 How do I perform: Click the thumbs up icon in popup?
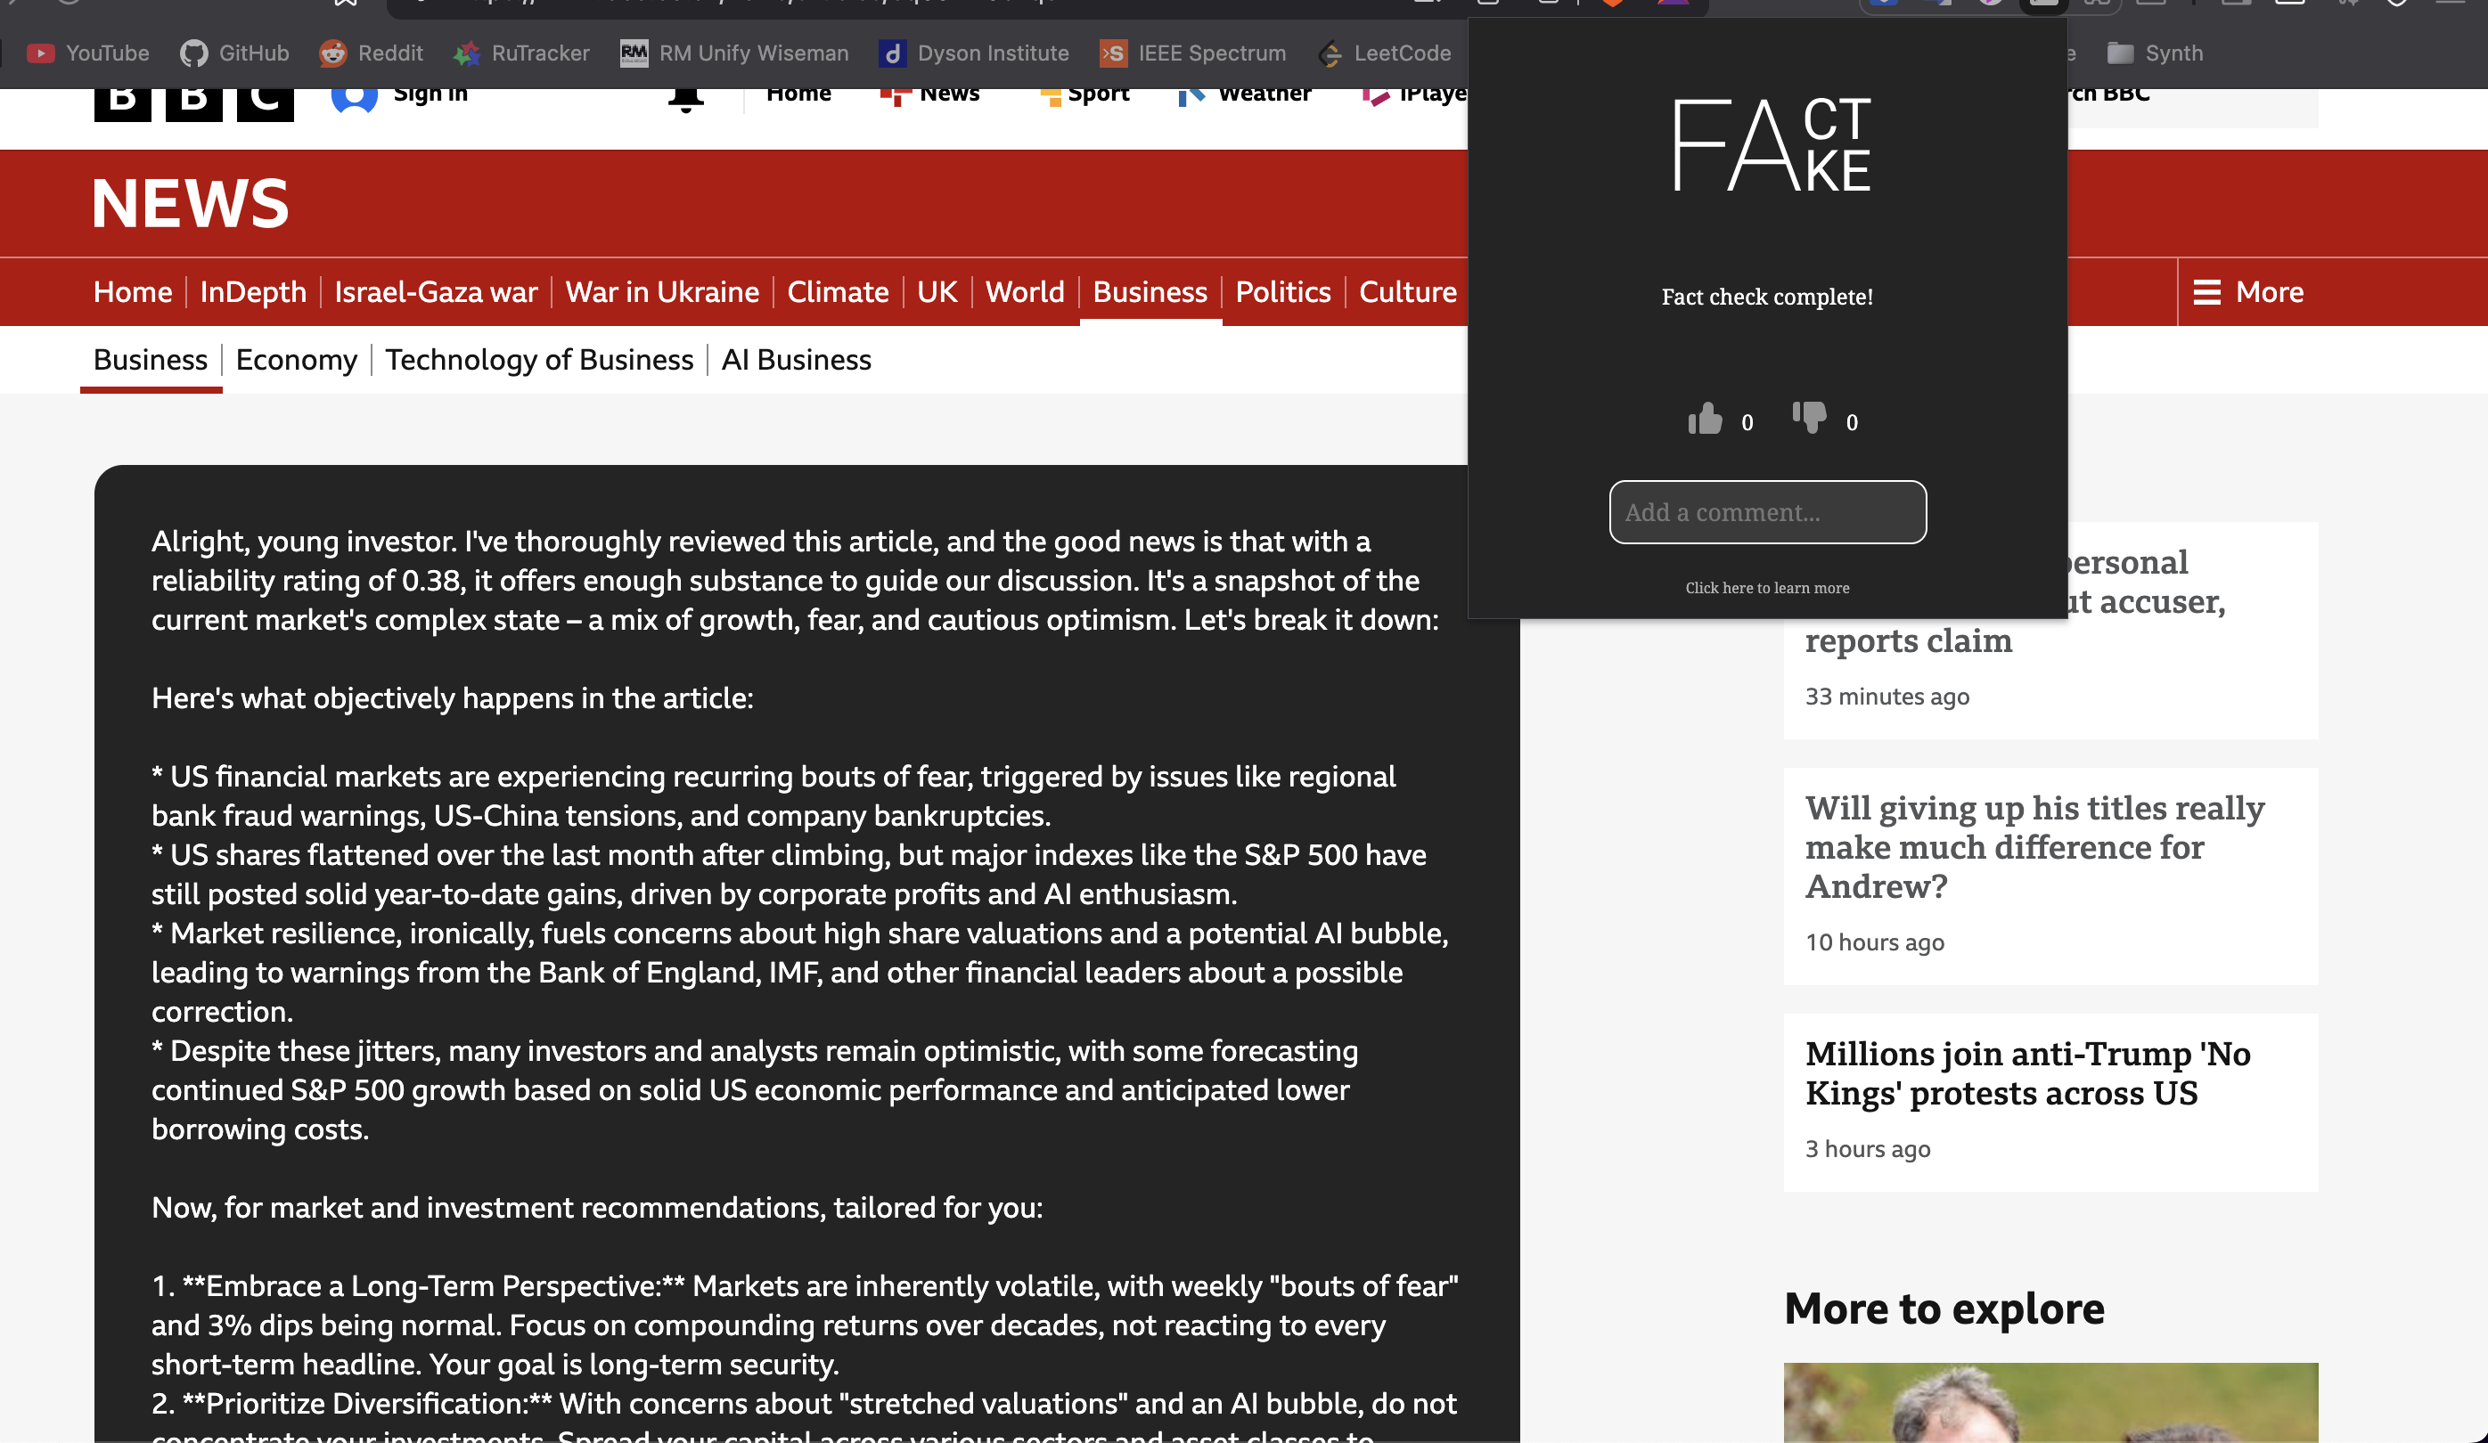[1705, 420]
